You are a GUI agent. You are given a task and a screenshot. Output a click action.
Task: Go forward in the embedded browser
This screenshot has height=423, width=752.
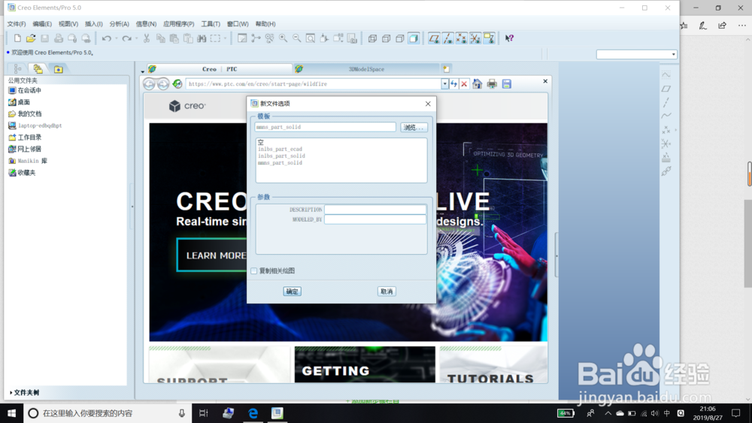(163, 84)
